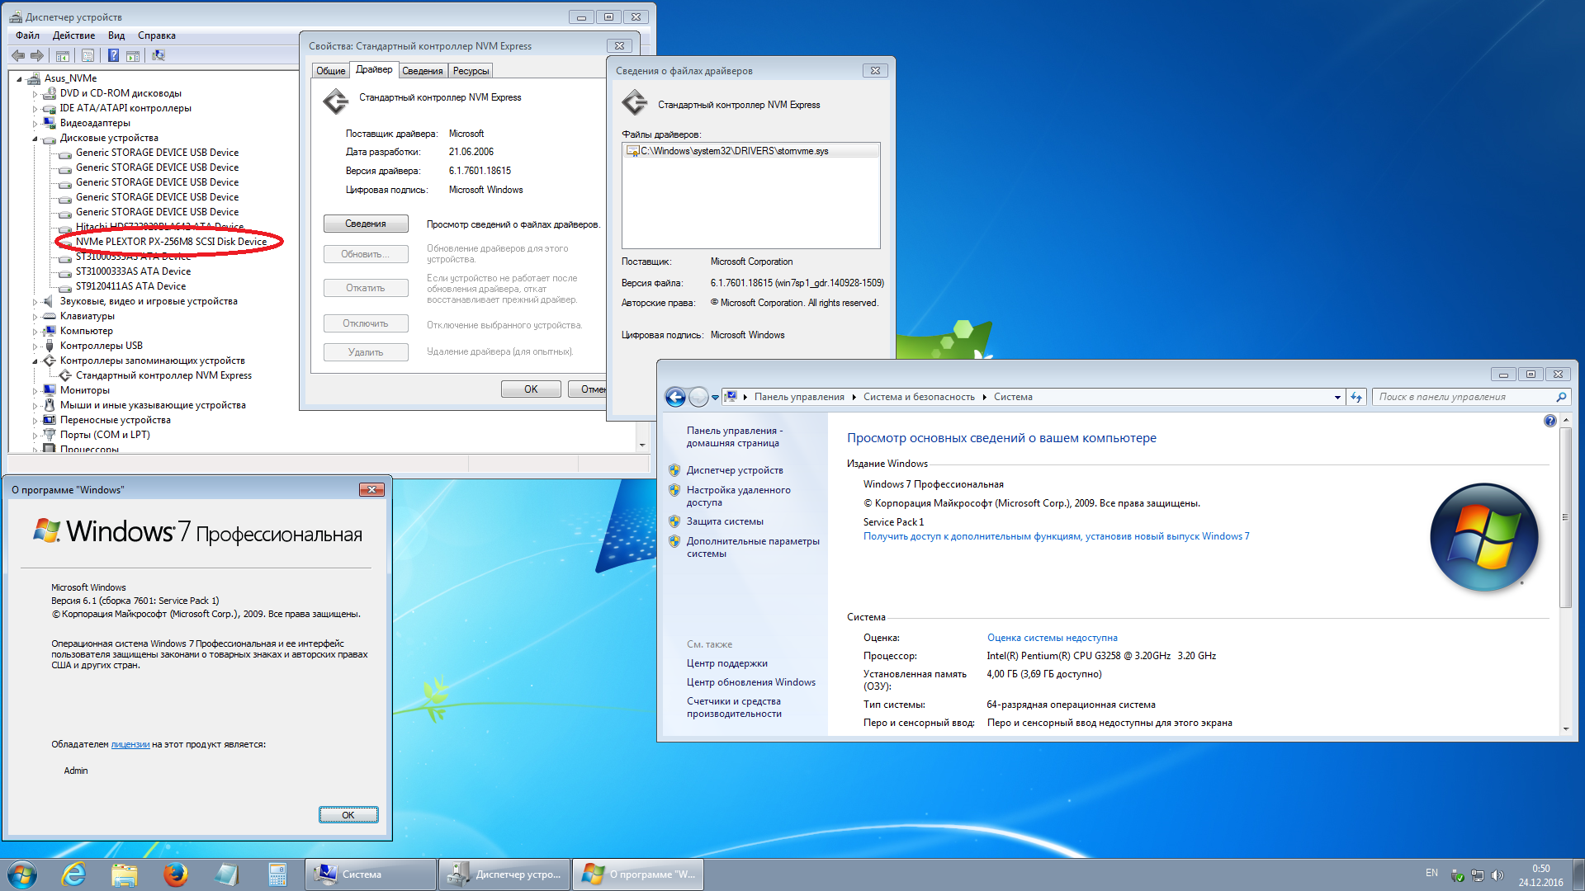
Task: Expand the Видеоадаптеры node
Action: pyautogui.click(x=35, y=123)
